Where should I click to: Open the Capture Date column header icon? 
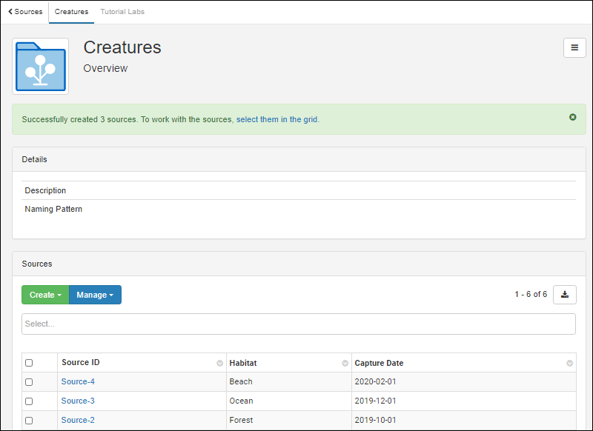(x=569, y=363)
